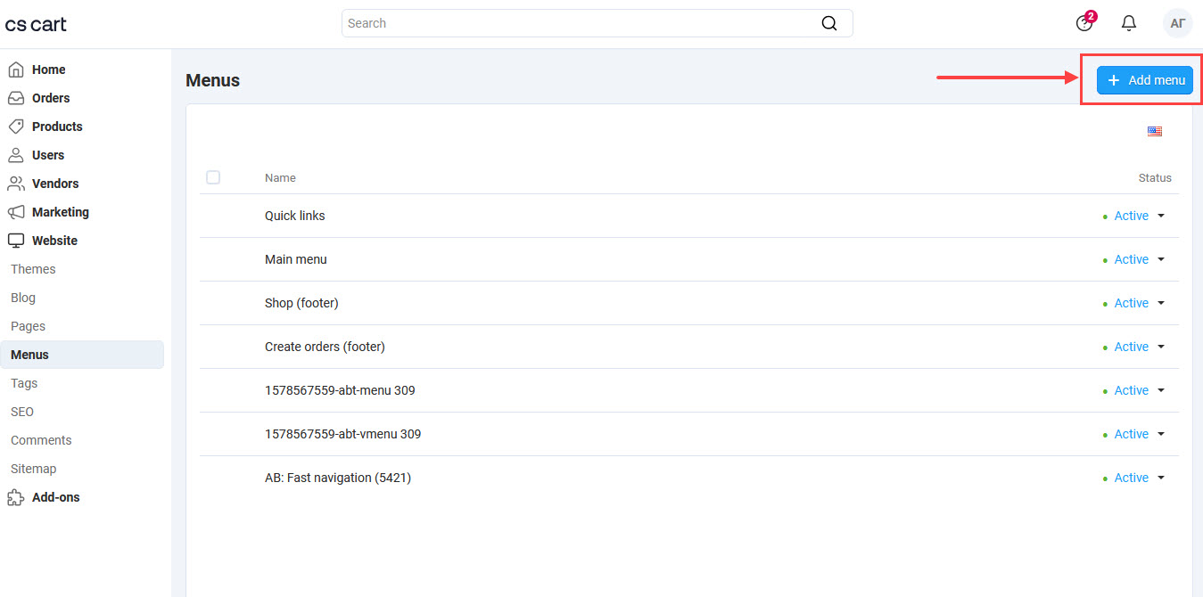This screenshot has height=597, width=1203.
Task: Open the AГ user avatar menu
Action: (1178, 23)
